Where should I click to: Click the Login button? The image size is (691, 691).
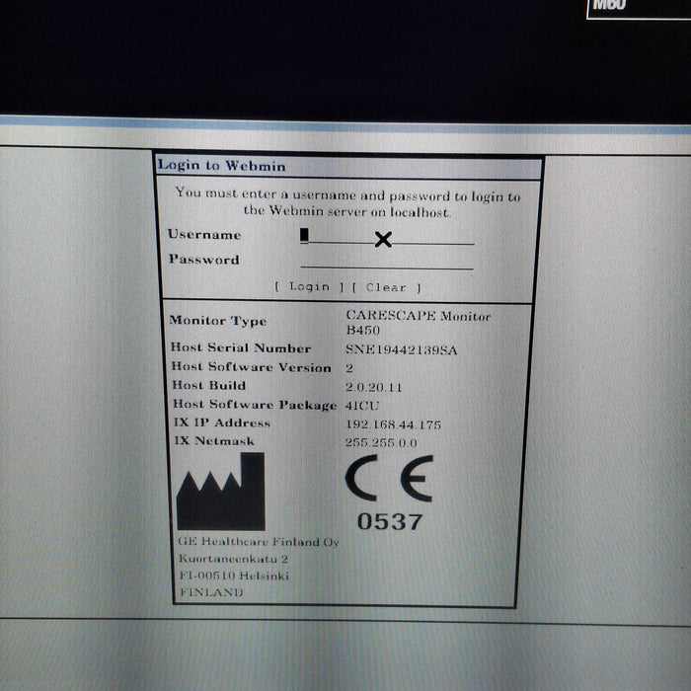point(309,287)
